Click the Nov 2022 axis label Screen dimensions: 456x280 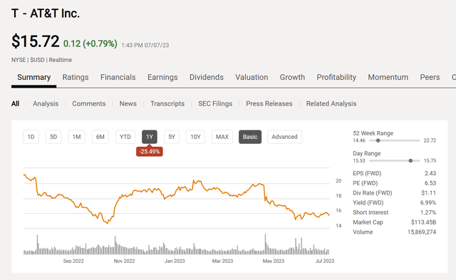[x=124, y=261]
